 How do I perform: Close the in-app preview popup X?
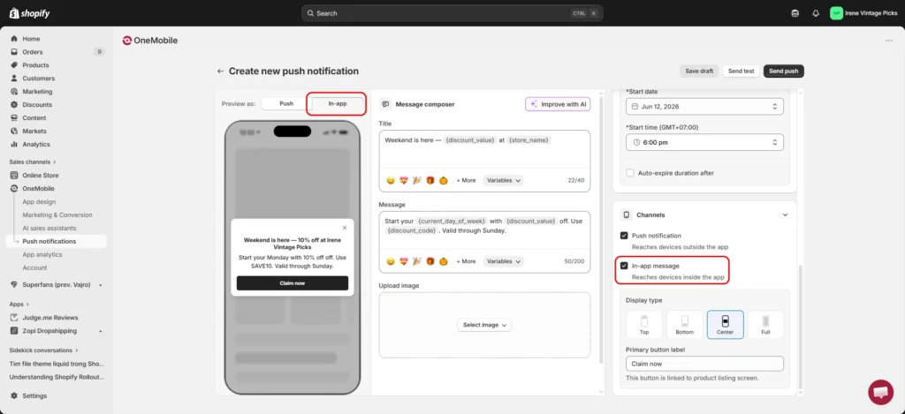coord(345,228)
